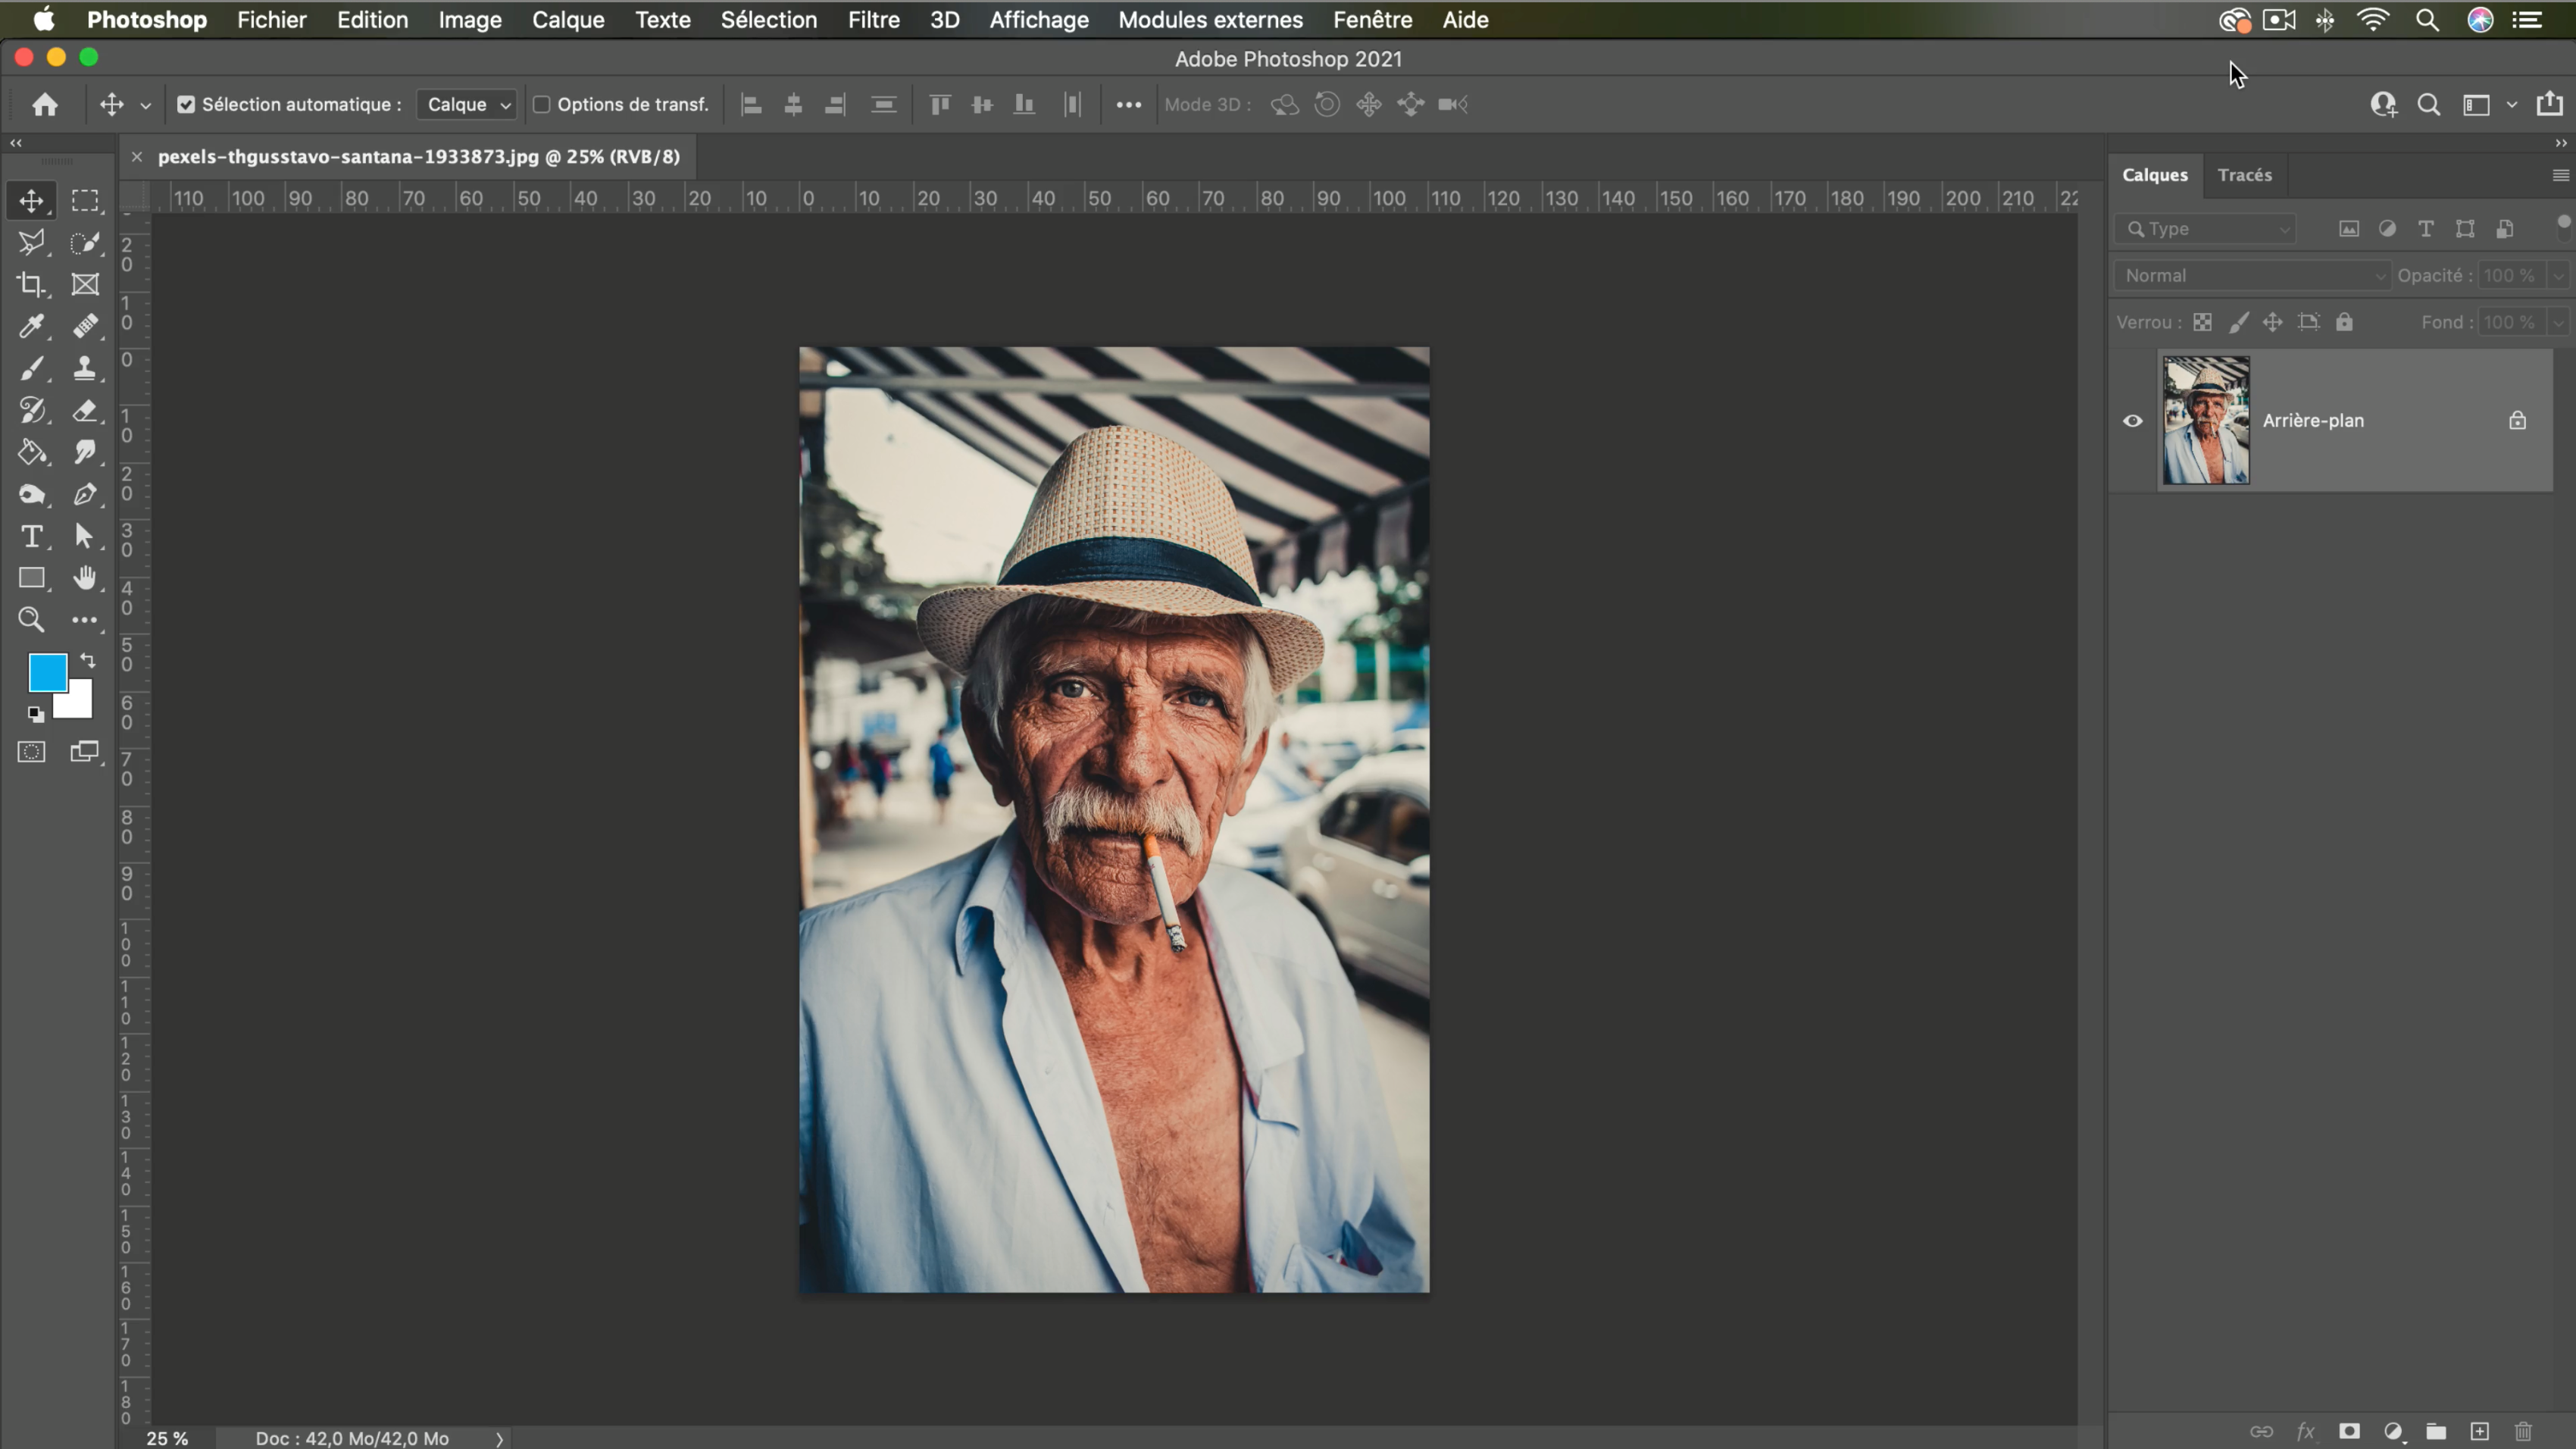Hide the Arrière-plan layer with eye icon
The height and width of the screenshot is (1449, 2576).
click(x=2132, y=421)
